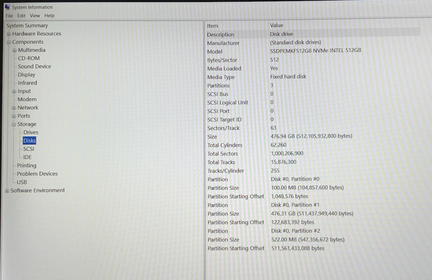The image size is (432, 280).
Task: Select the Network tree item
Action: tap(28, 108)
